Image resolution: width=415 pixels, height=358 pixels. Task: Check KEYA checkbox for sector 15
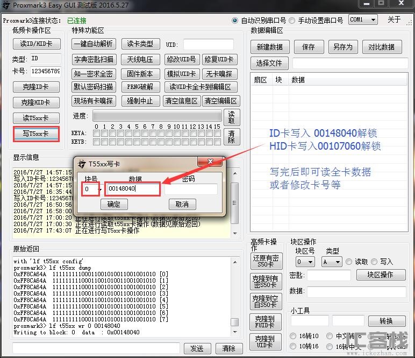click(218, 134)
